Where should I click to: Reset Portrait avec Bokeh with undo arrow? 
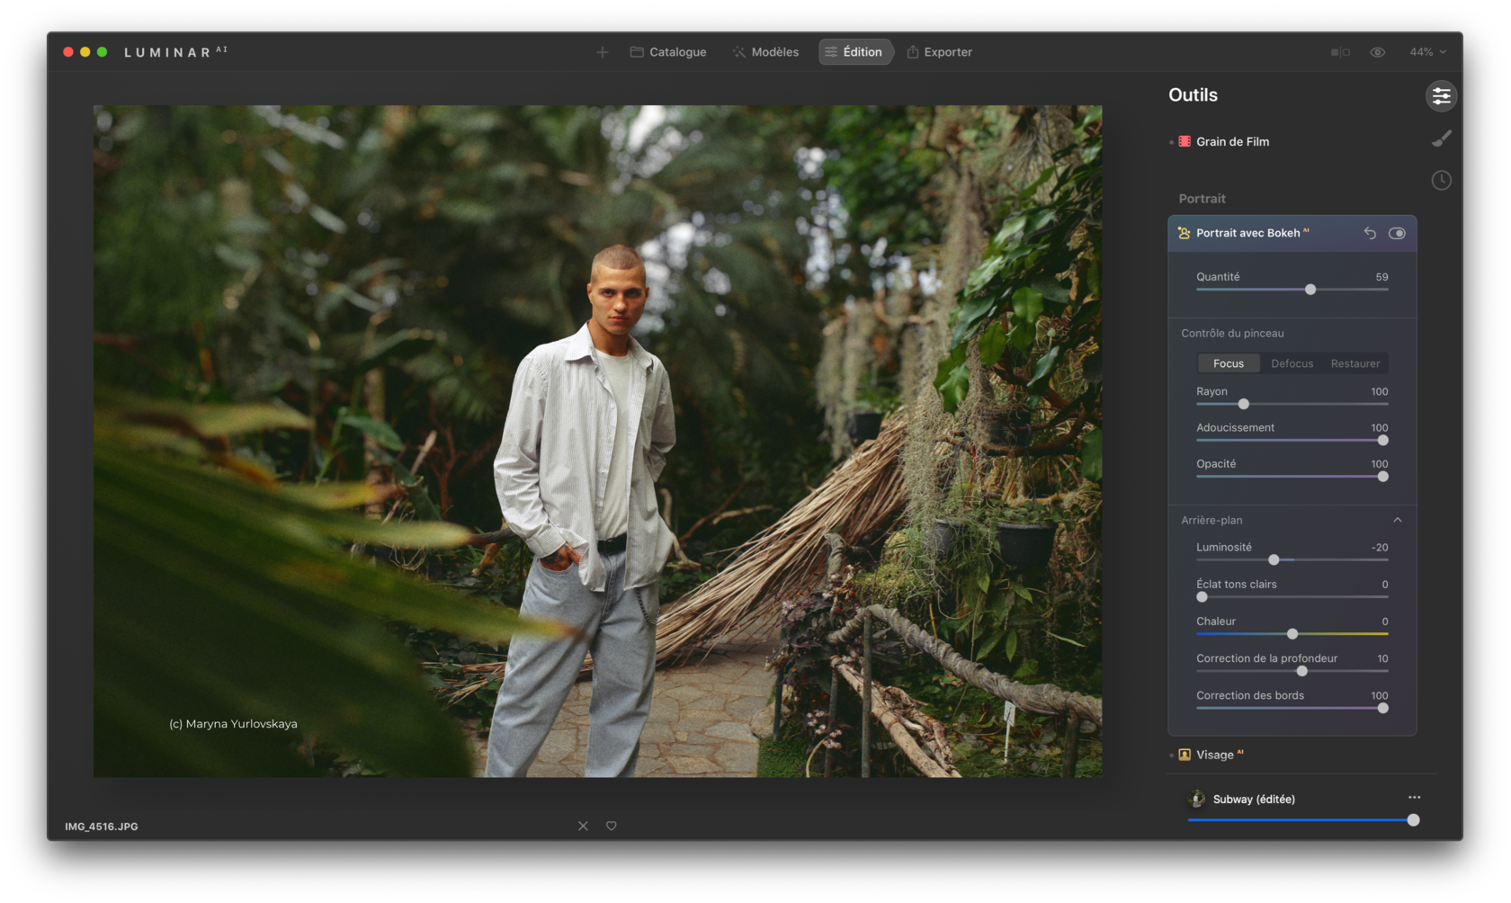pos(1370,233)
